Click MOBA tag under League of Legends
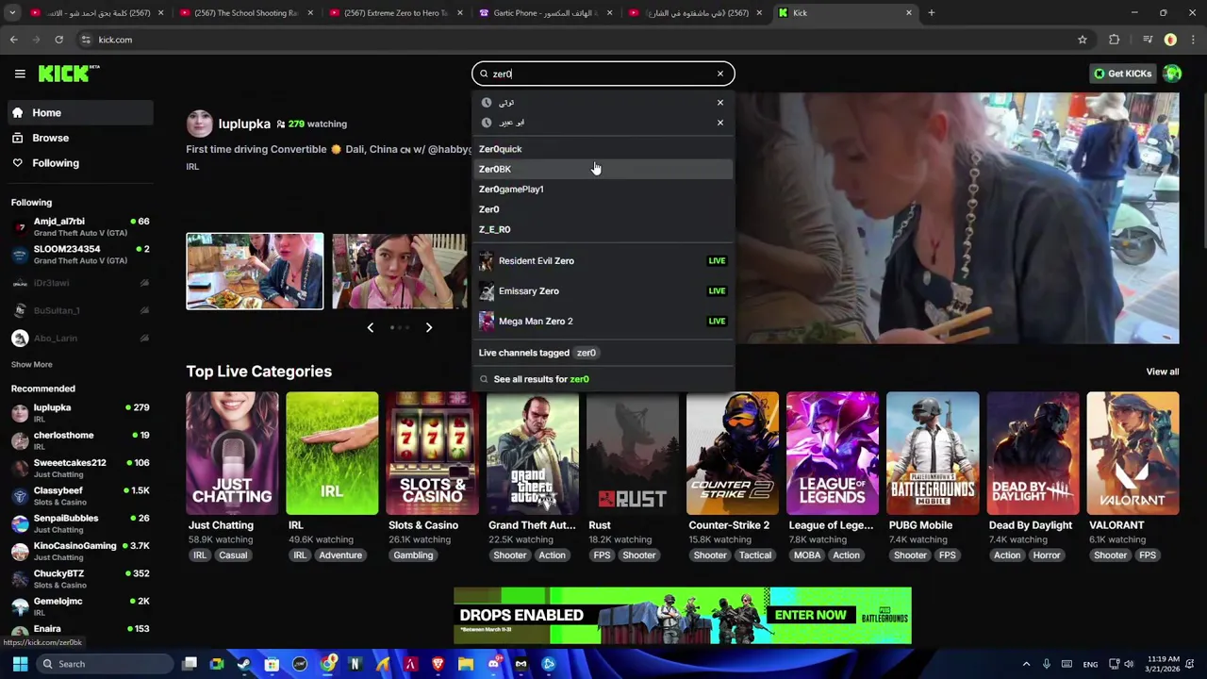The width and height of the screenshot is (1207, 679). (807, 555)
